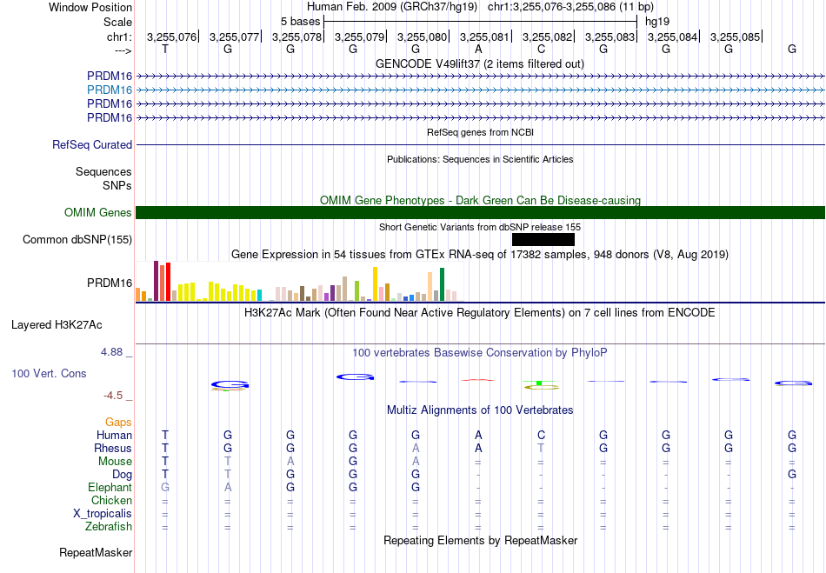Open the Common dbSNP(155) track label
The width and height of the screenshot is (826, 573).
77,240
